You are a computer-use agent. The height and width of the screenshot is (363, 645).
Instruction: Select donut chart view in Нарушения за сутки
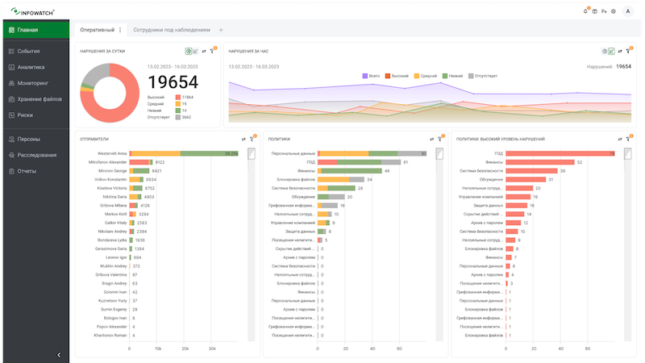pos(189,51)
